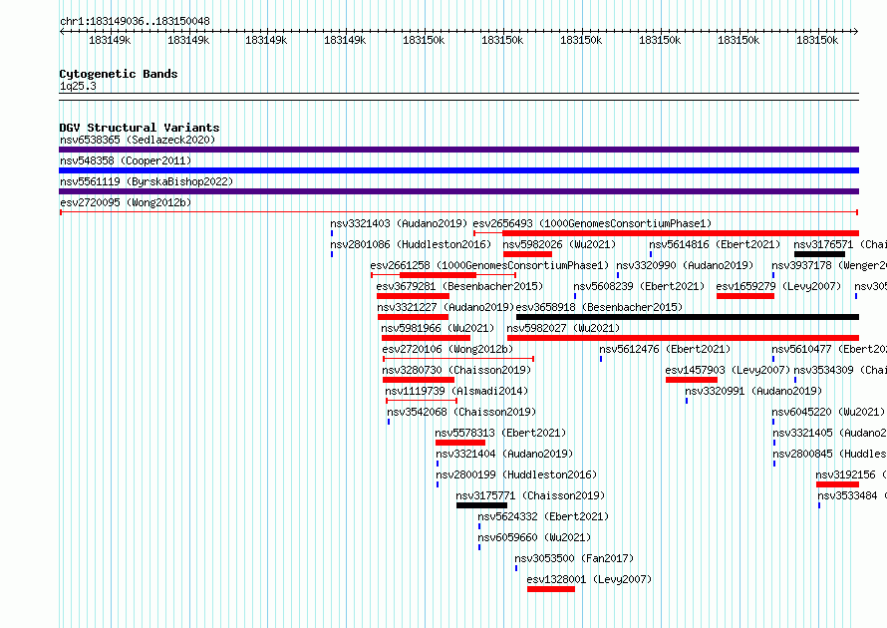Open nsv1119739 (Alsmadi2014) label
This screenshot has width=887, height=628.
(456, 391)
